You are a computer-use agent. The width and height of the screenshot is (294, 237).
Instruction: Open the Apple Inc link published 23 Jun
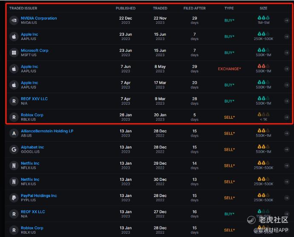coord(29,34)
